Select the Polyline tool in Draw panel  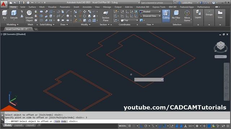(x=58, y=11)
